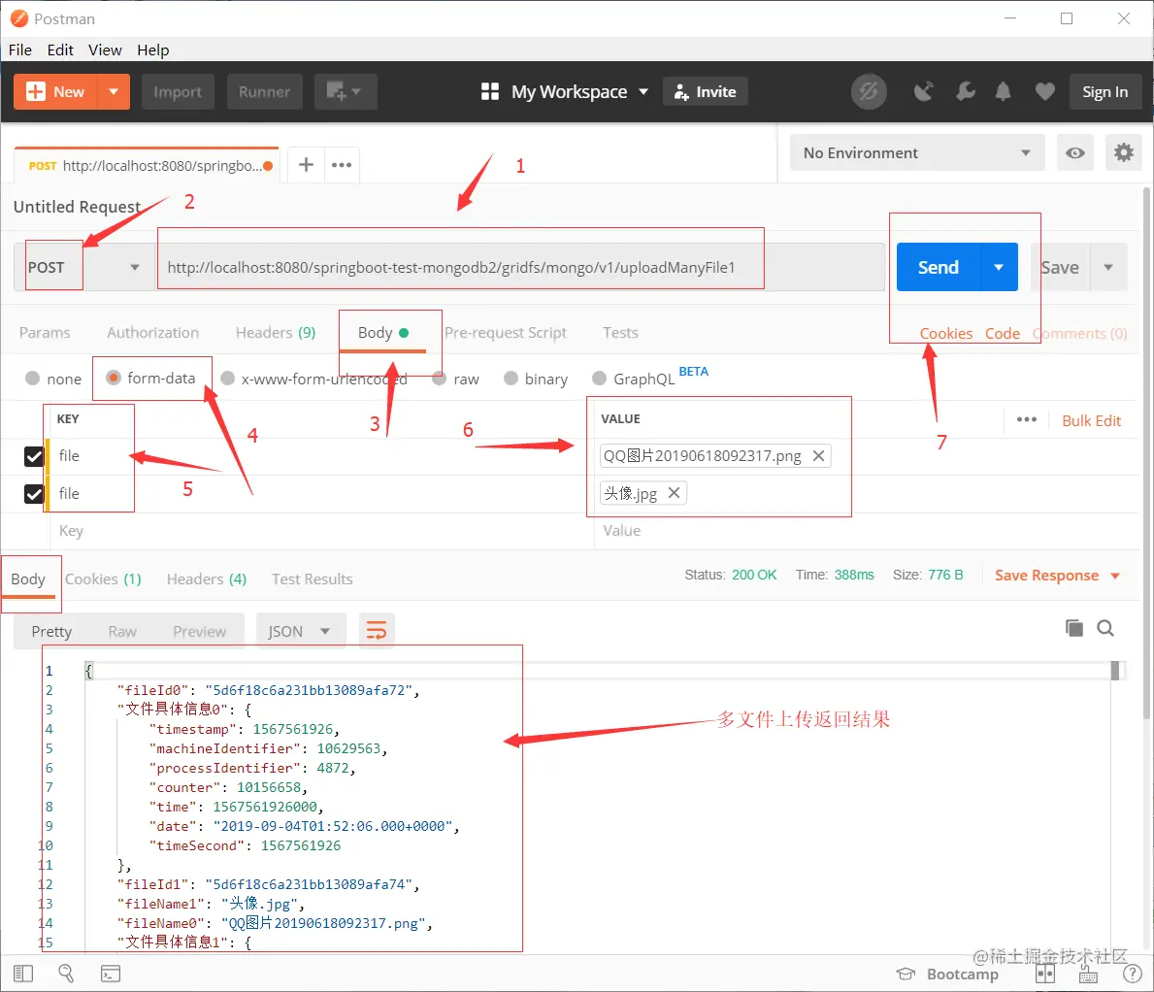This screenshot has width=1154, height=992.
Task: Expand the Save dropdown arrow
Action: coord(1107,267)
